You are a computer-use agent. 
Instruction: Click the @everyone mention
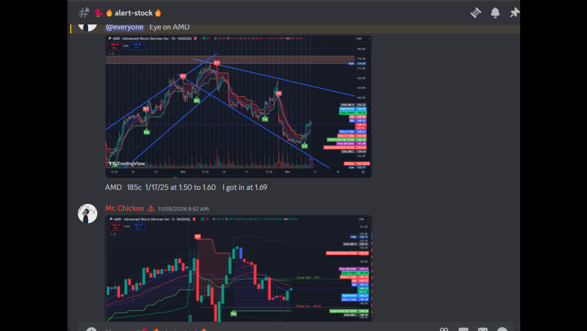click(124, 27)
